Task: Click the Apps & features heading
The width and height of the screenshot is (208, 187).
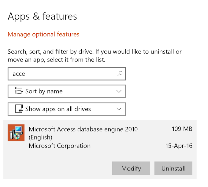Action: click(x=42, y=16)
